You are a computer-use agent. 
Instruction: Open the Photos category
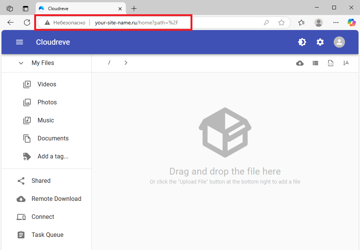coord(47,102)
